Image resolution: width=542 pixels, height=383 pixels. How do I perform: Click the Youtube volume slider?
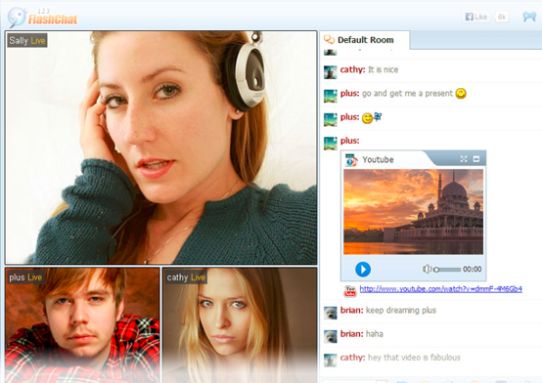coord(447,270)
